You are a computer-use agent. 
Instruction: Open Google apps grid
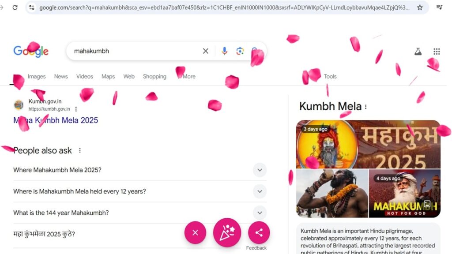[x=437, y=51]
